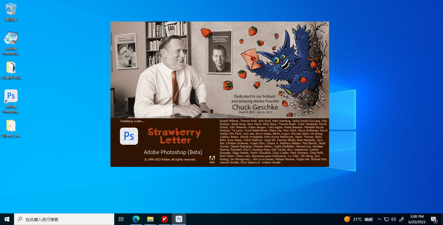This screenshot has height=225, width=443.
Task: Open the Windows Start menu
Action: click(x=7, y=219)
